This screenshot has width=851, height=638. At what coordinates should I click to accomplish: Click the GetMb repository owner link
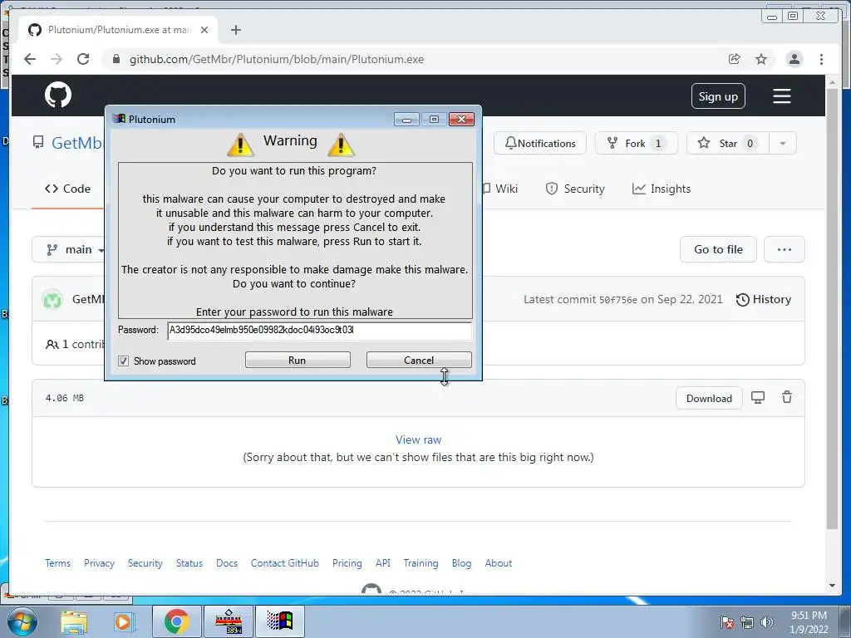[x=76, y=143]
